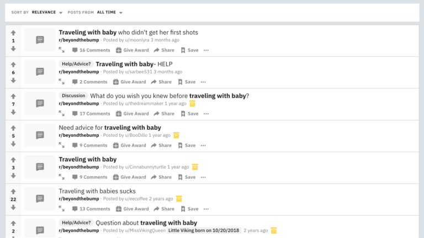Image resolution: width=424 pixels, height=238 pixels.
Task: Downvote the post by u/moonlyra
Action: click(13, 49)
